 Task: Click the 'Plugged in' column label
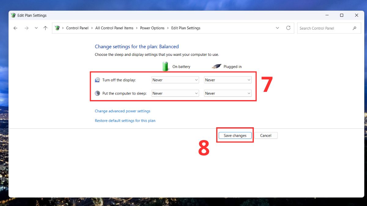click(232, 67)
